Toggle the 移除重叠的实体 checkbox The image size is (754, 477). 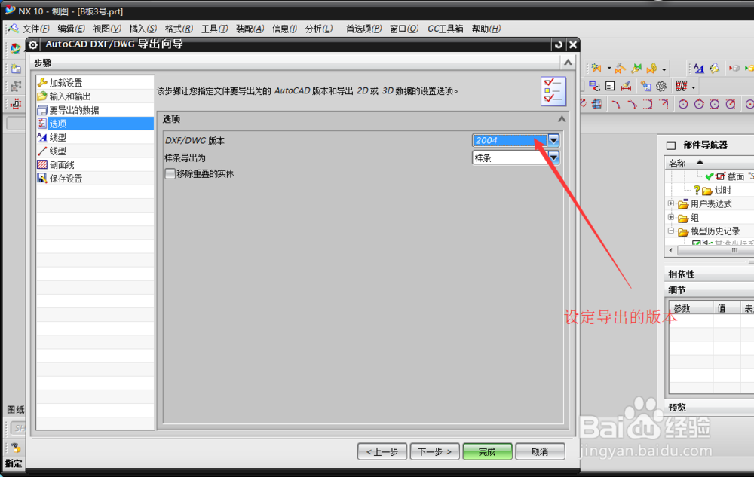point(170,173)
